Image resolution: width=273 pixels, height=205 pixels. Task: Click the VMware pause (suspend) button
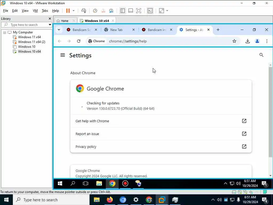(x=68, y=11)
